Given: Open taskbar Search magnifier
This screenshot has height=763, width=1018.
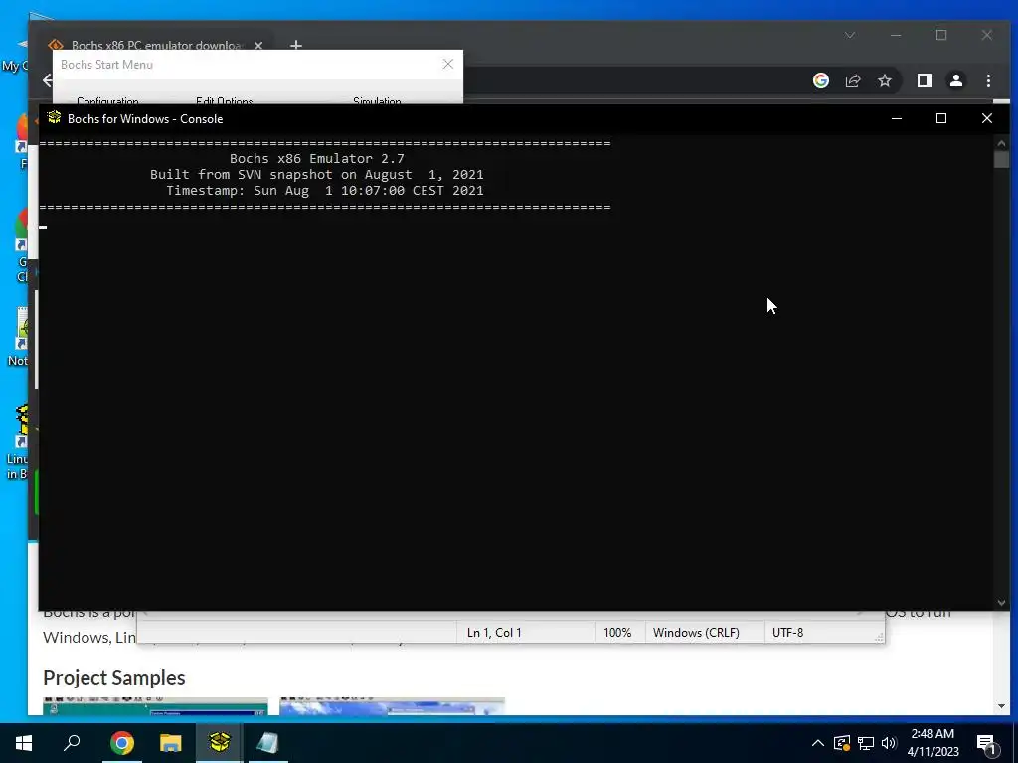Looking at the screenshot, I should pyautogui.click(x=72, y=742).
